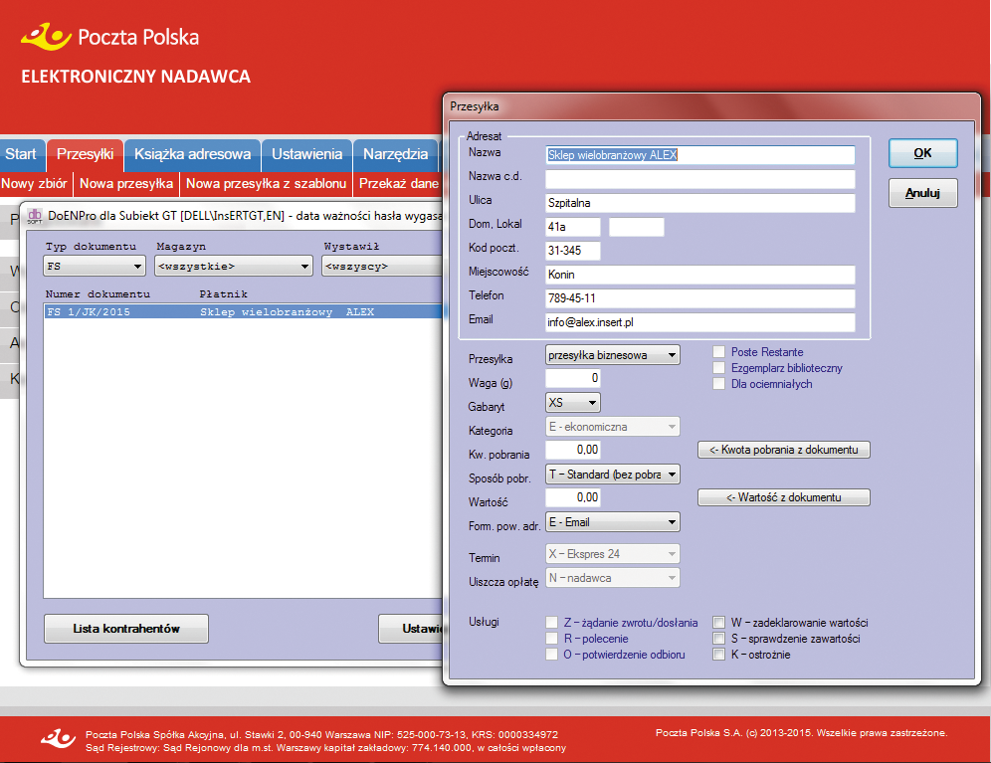Choose Nowa przesyłka submenu item
The height and width of the screenshot is (763, 991).
(126, 184)
